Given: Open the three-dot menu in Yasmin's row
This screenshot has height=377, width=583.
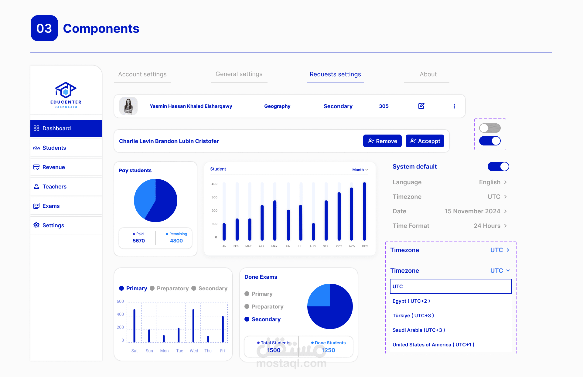Looking at the screenshot, I should coord(454,106).
